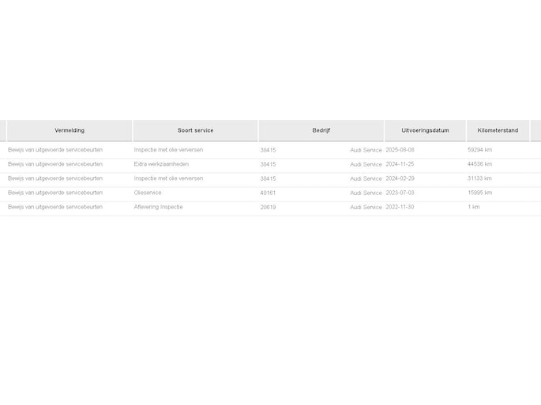Click the date 2022-11-30
The image size is (541, 405).
[400, 207]
